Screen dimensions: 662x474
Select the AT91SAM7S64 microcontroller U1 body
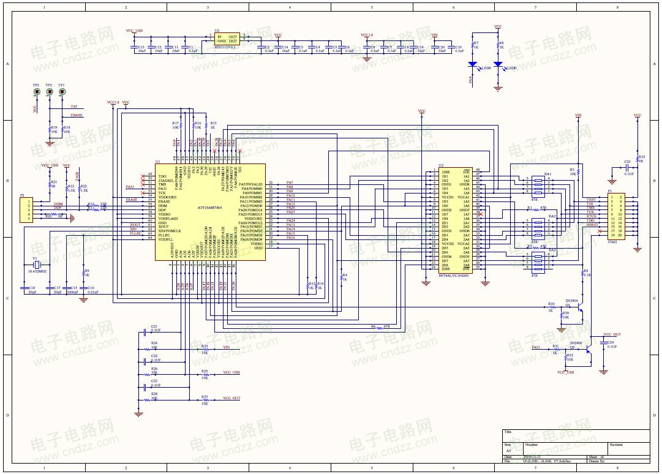coord(210,212)
